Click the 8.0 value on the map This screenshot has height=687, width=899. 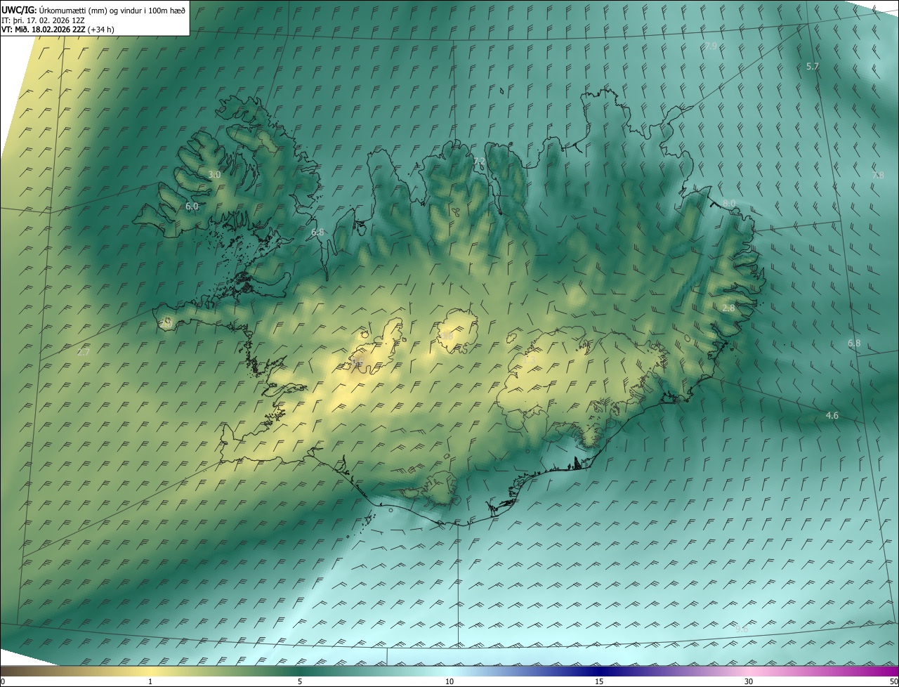point(729,203)
